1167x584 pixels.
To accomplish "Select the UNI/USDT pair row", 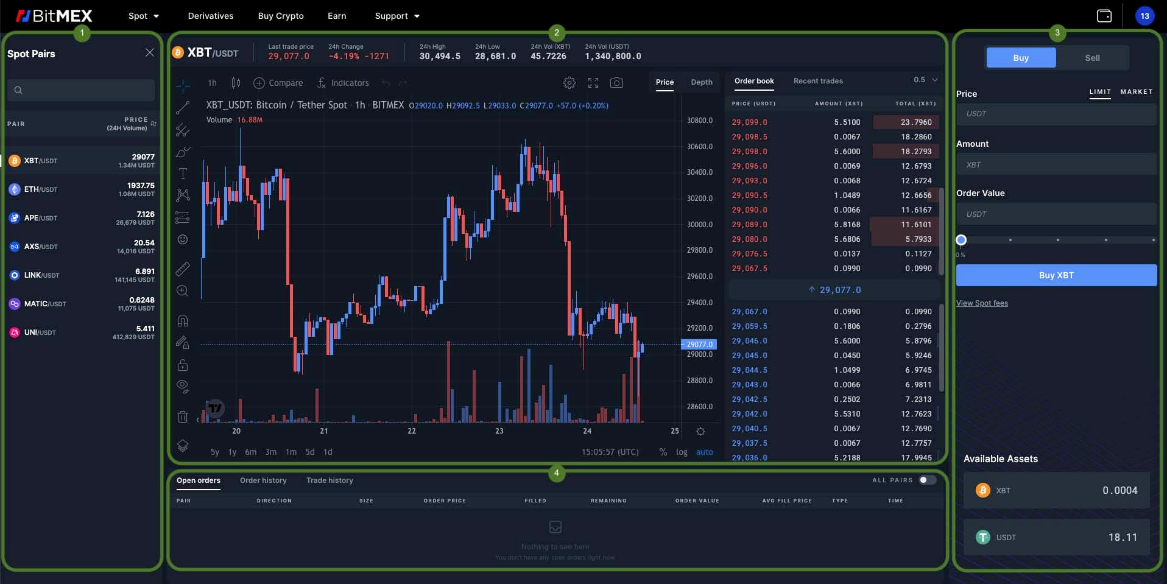I will pyautogui.click(x=81, y=332).
